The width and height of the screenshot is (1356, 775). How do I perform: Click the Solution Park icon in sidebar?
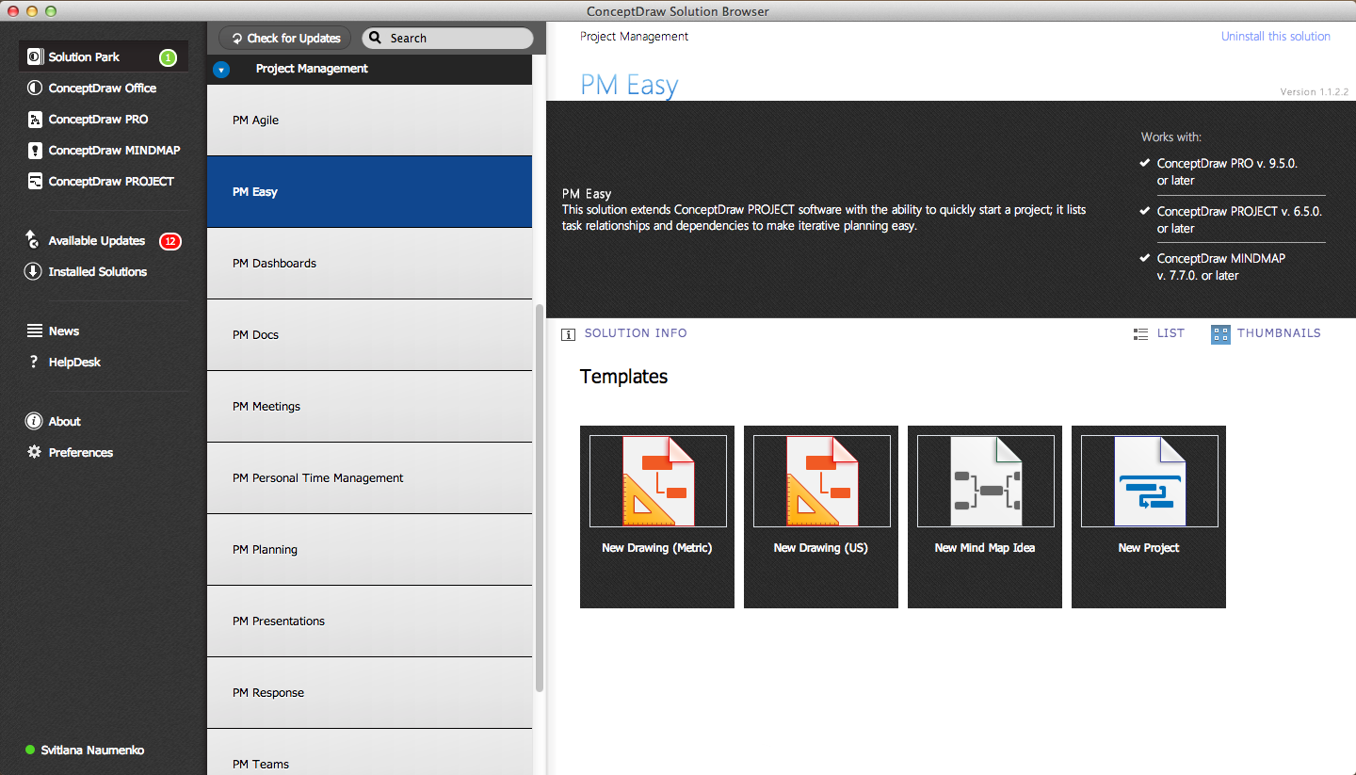coord(35,57)
